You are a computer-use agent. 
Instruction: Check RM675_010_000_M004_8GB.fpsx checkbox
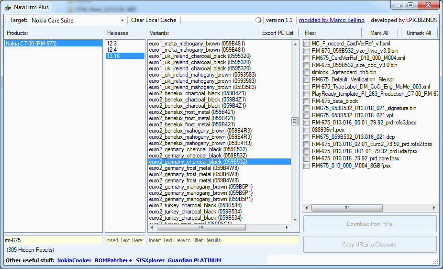[306, 166]
